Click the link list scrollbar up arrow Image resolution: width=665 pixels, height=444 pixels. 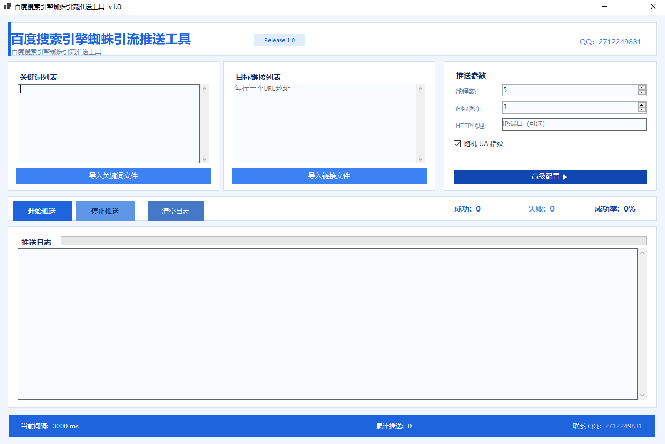point(420,89)
